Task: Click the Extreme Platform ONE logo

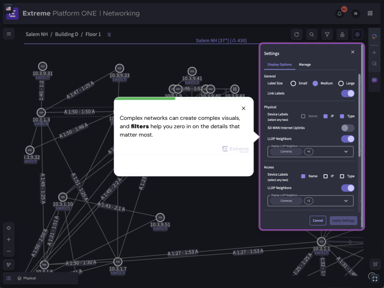Action: coord(12,13)
